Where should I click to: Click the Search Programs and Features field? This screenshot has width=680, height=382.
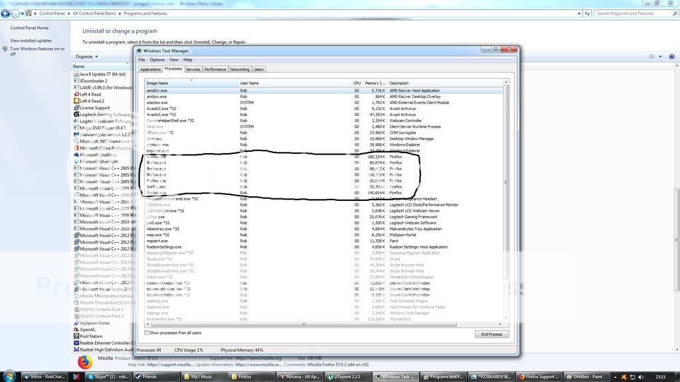click(636, 13)
